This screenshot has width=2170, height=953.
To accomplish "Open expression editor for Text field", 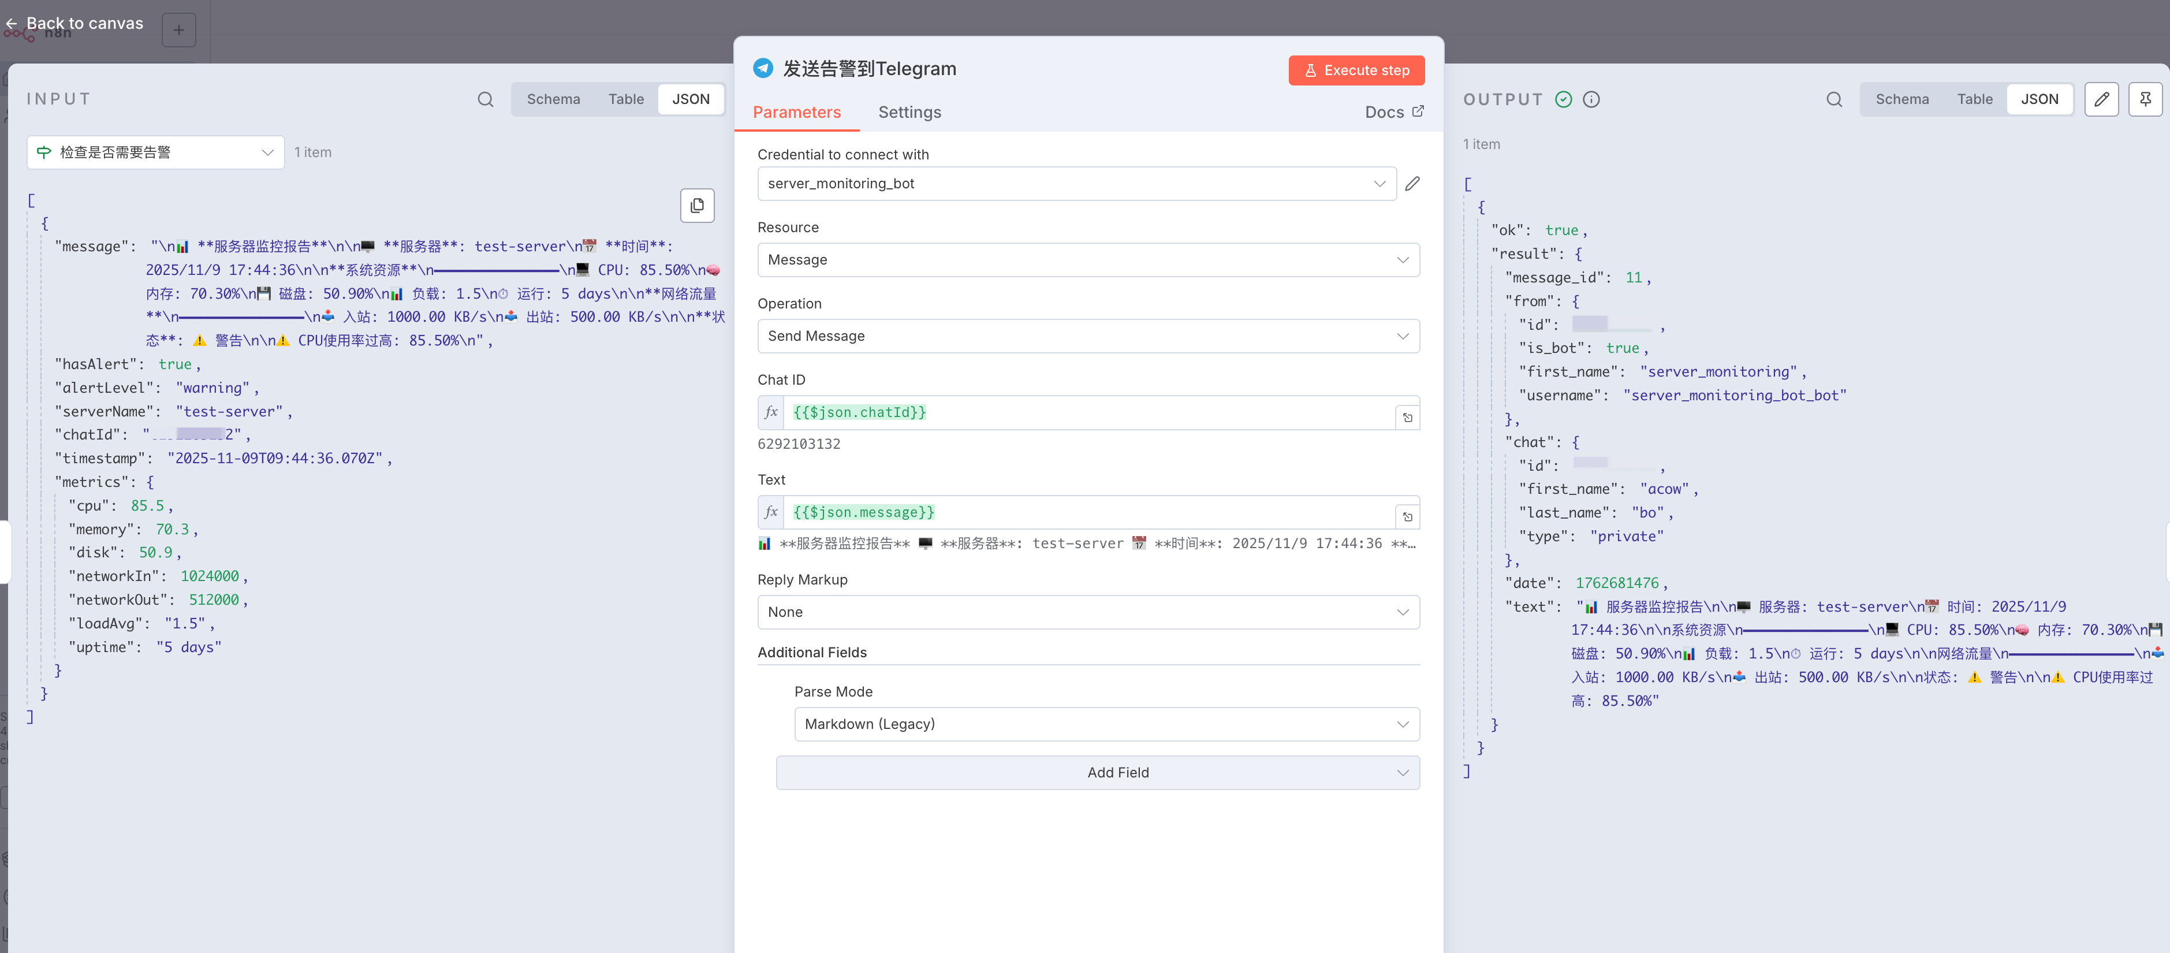I will [1407, 516].
